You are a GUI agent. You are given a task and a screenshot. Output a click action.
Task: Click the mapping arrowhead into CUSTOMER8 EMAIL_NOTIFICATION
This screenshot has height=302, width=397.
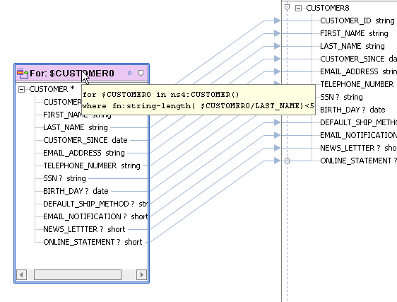click(277, 135)
